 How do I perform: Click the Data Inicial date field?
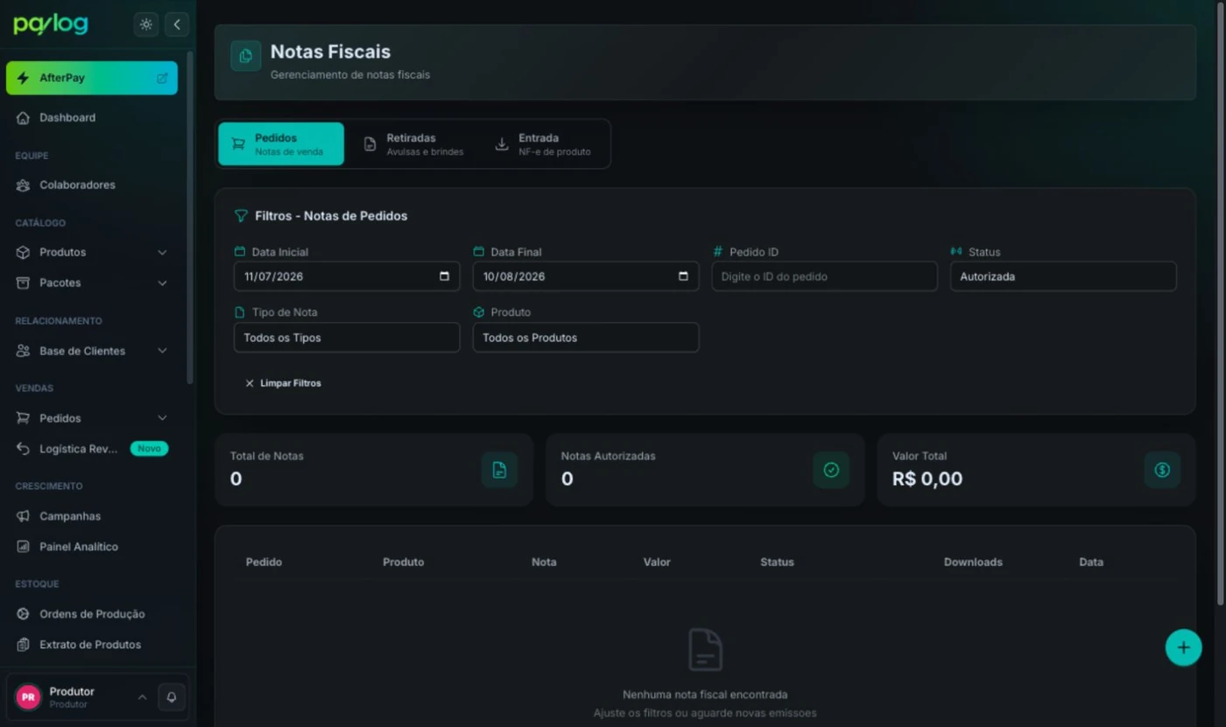(x=347, y=276)
